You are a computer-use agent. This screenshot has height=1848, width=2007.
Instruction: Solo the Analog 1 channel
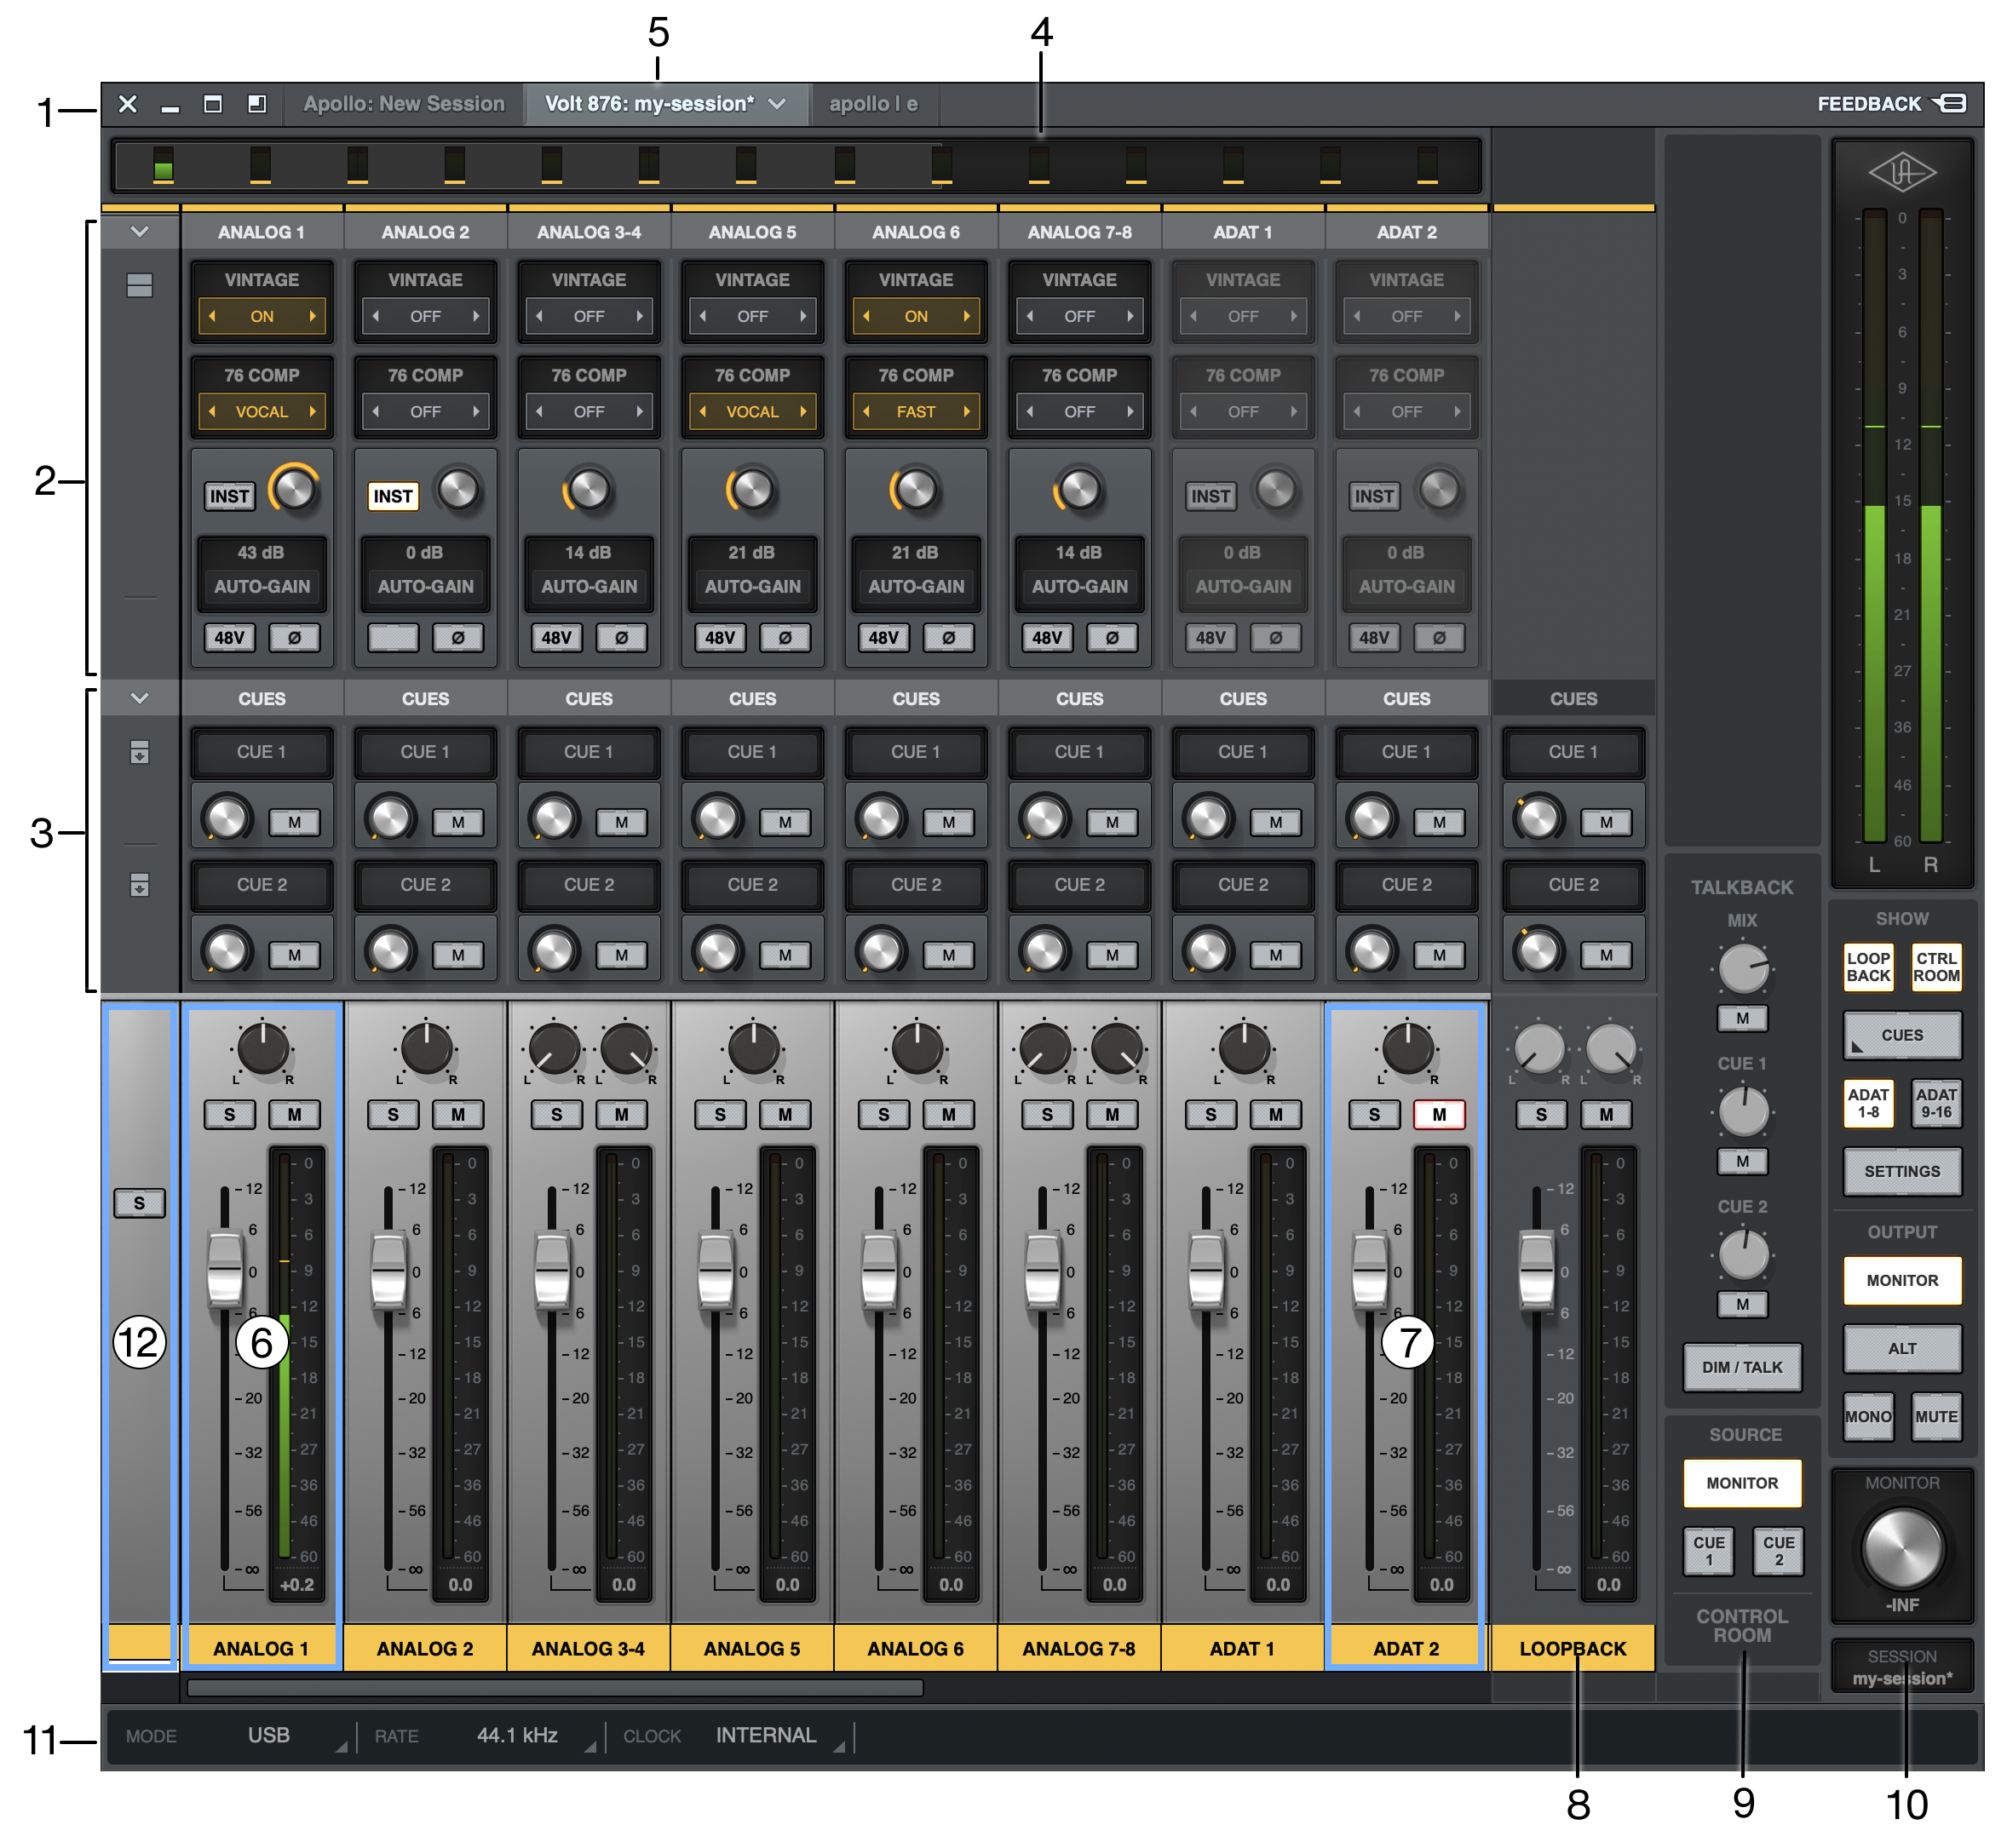[229, 1114]
